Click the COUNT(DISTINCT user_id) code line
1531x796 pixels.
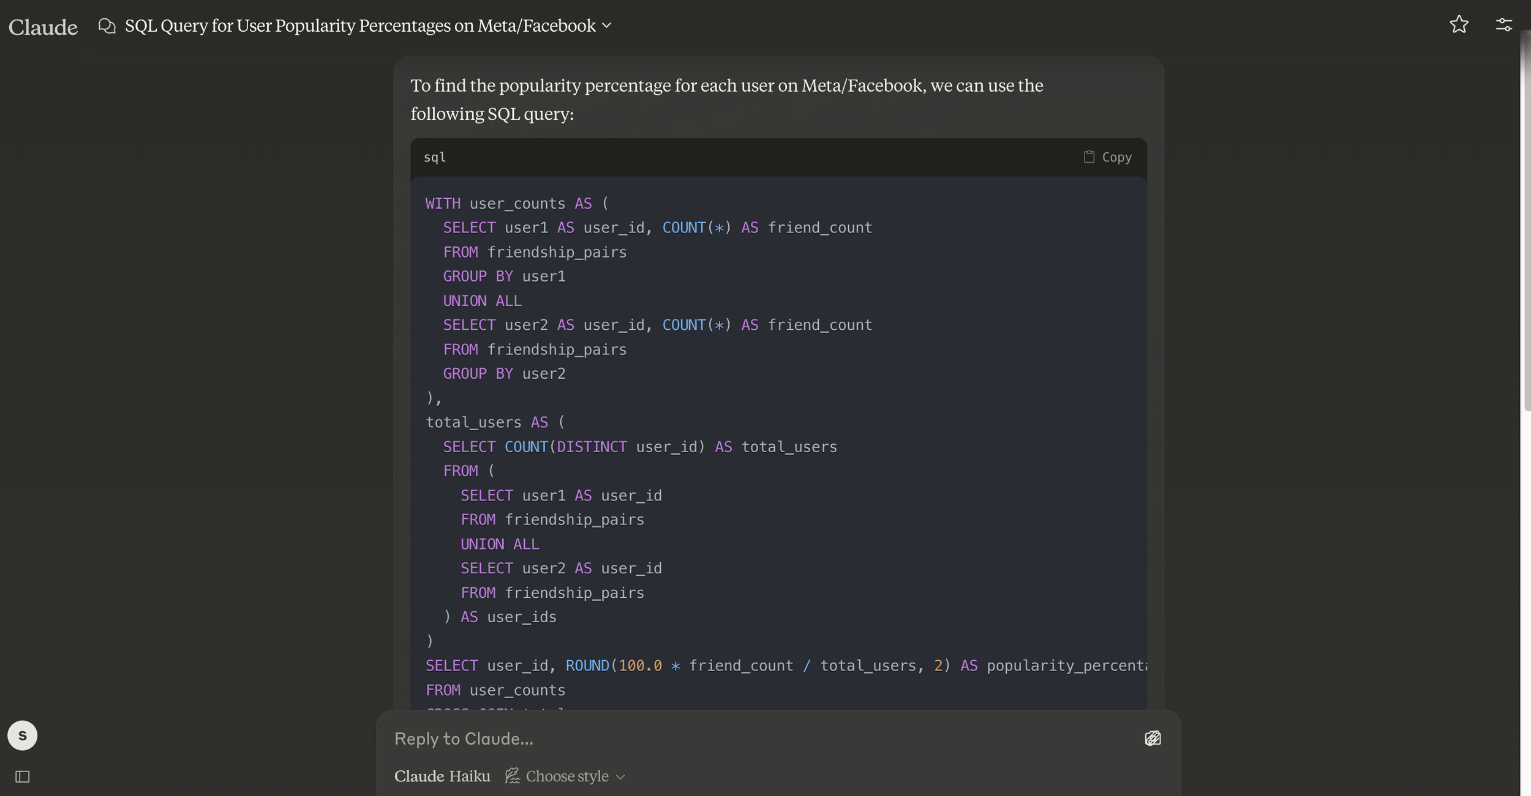[639, 447]
